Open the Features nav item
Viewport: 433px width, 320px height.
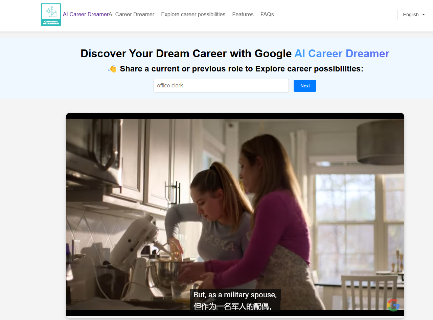point(243,14)
